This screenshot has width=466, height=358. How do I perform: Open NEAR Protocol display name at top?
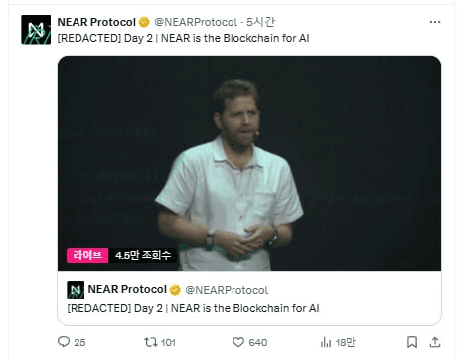click(96, 22)
